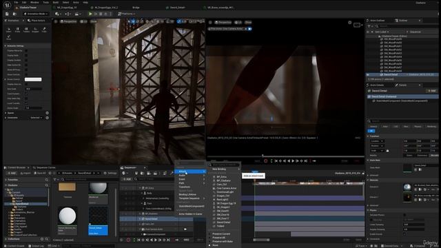Viewport: 441px width, 248px height.
Task: Click record button in cinematic viewport controls
Action: click(x=265, y=161)
